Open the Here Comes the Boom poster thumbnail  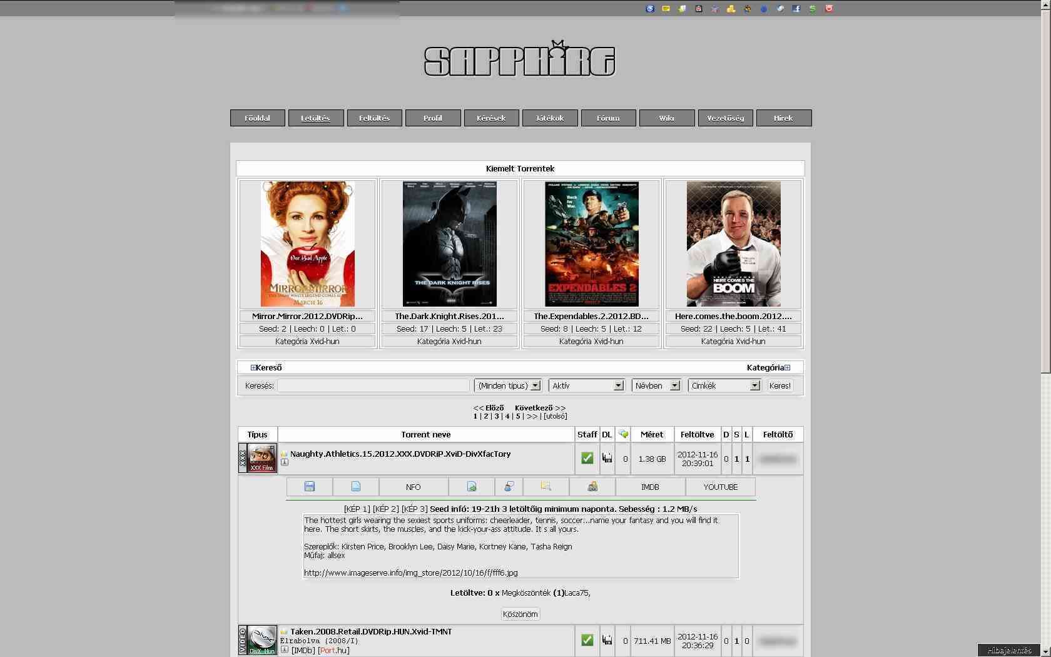pyautogui.click(x=734, y=244)
